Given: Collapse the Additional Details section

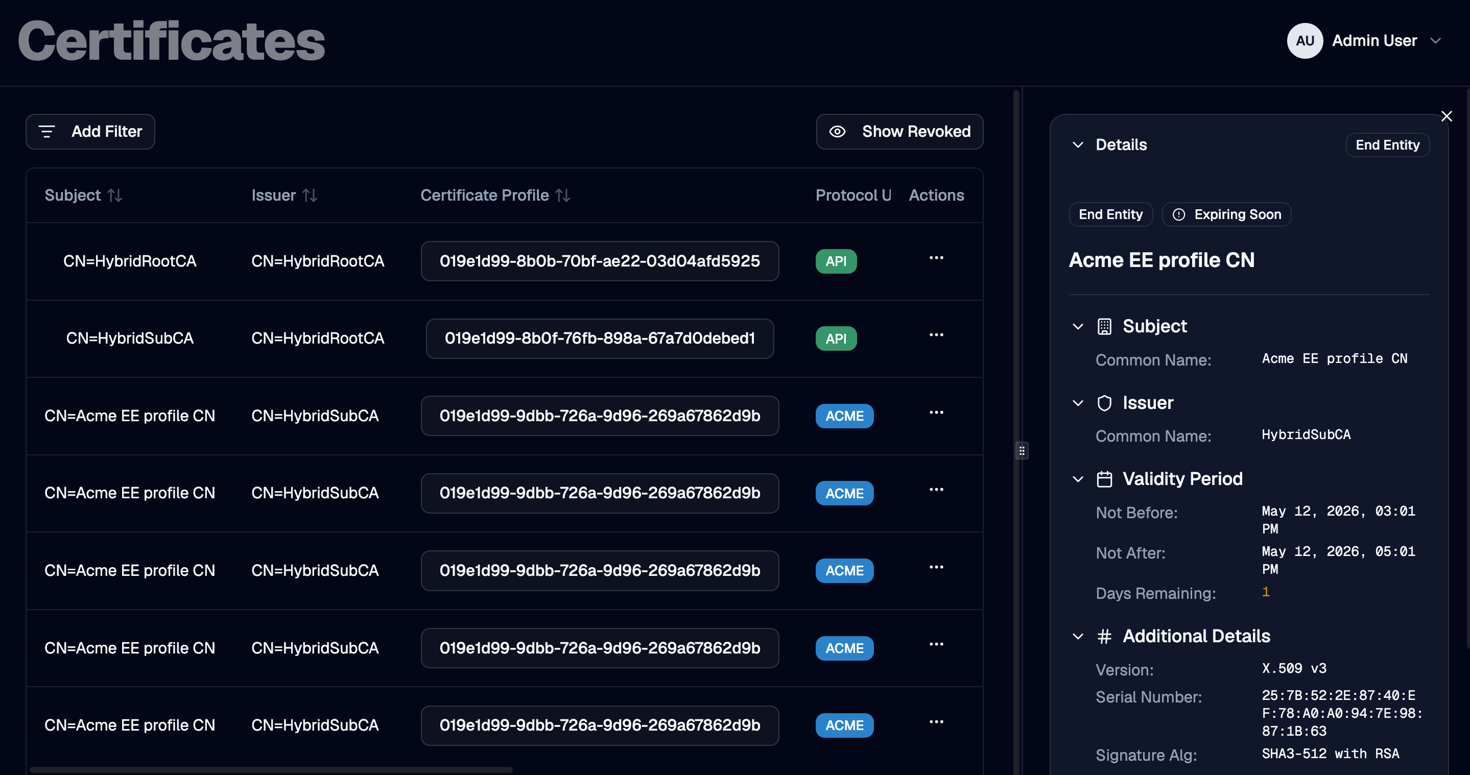Looking at the screenshot, I should (1077, 637).
